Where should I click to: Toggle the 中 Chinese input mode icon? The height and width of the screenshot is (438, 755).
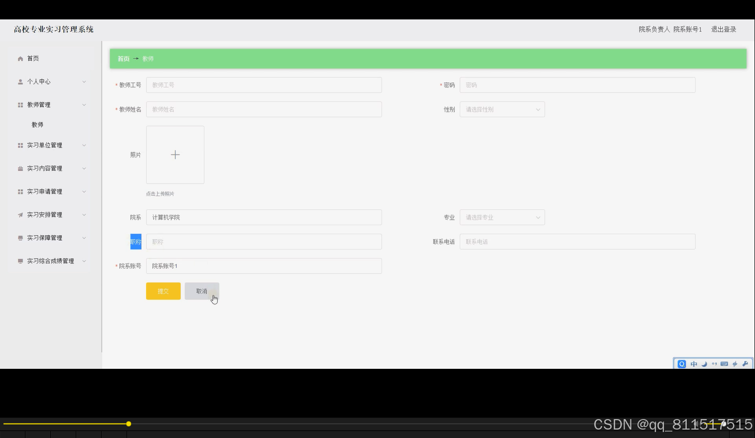[x=694, y=364]
